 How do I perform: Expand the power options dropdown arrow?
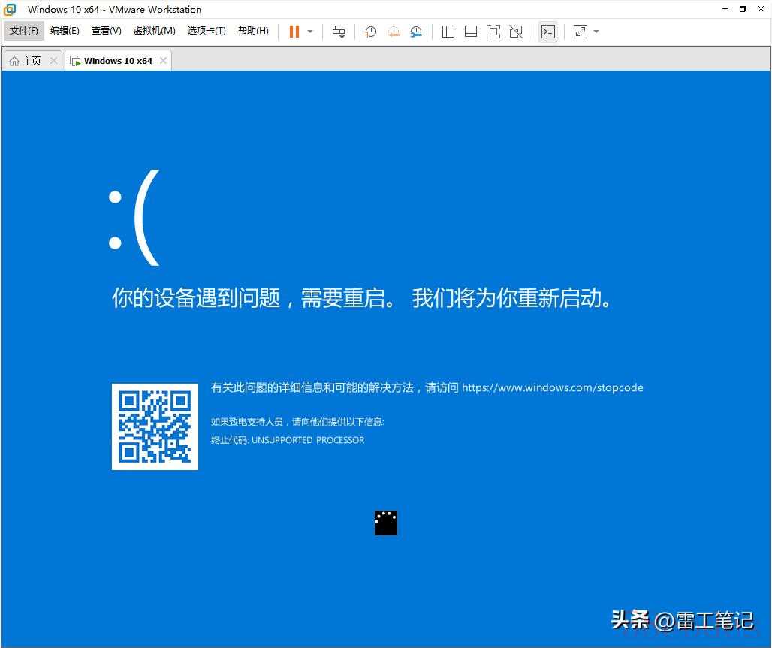tap(310, 32)
